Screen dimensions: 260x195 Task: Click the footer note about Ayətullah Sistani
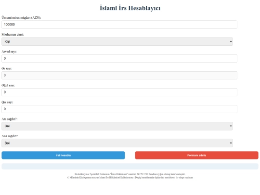coord(130,174)
